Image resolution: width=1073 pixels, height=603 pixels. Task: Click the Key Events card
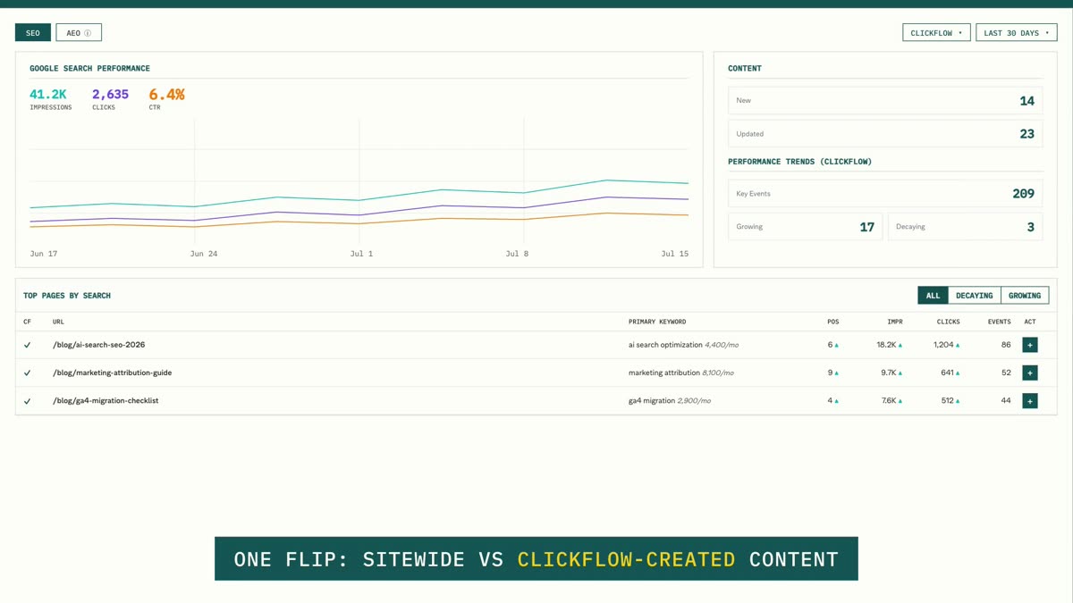pos(885,194)
